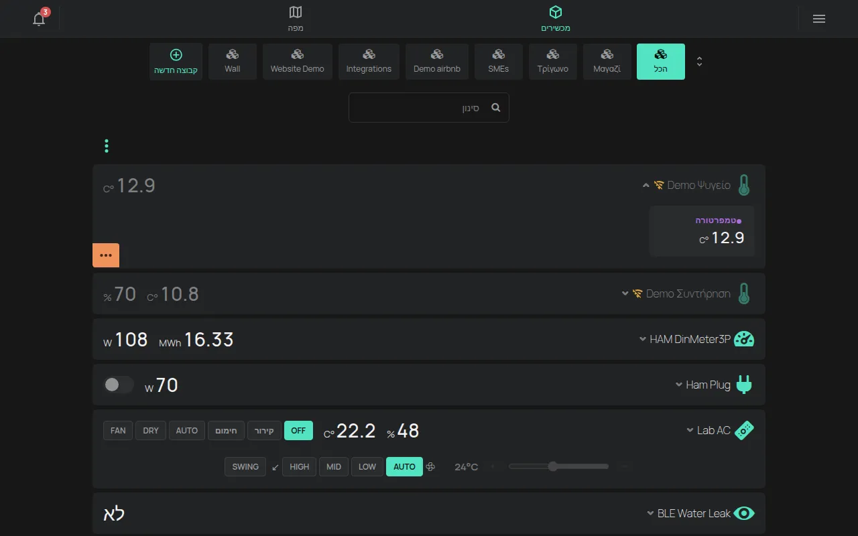Open the green three-dot options menu
858x536 pixels.
pyautogui.click(x=107, y=146)
